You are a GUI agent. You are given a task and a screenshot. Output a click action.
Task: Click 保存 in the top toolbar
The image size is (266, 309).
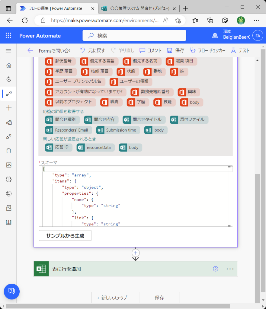[x=175, y=50]
